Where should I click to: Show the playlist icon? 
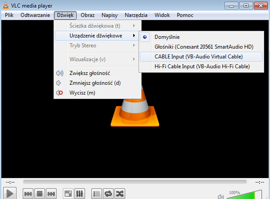click(96, 194)
